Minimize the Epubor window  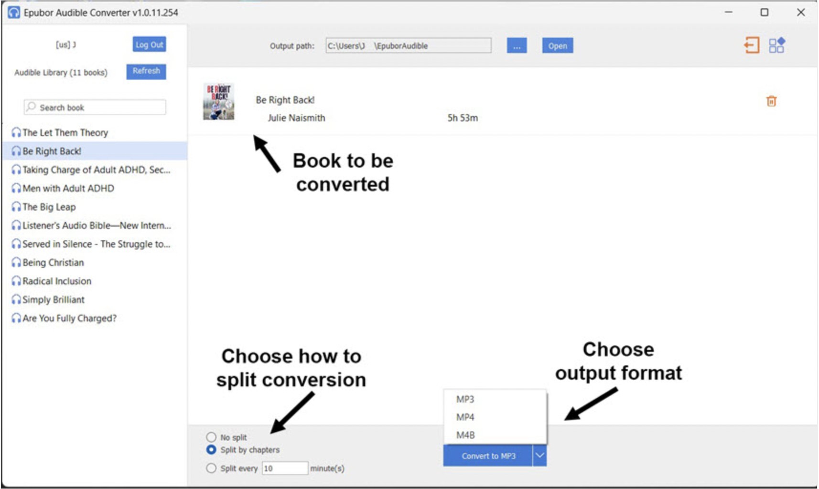coord(728,12)
